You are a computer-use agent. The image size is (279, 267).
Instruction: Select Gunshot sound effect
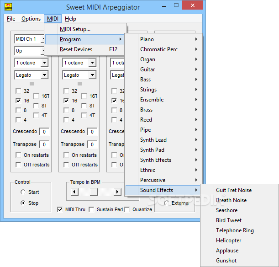coord(239,261)
